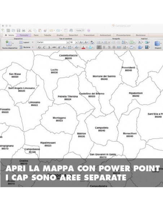Select the Campolieto 86040 label

coord(102,129)
